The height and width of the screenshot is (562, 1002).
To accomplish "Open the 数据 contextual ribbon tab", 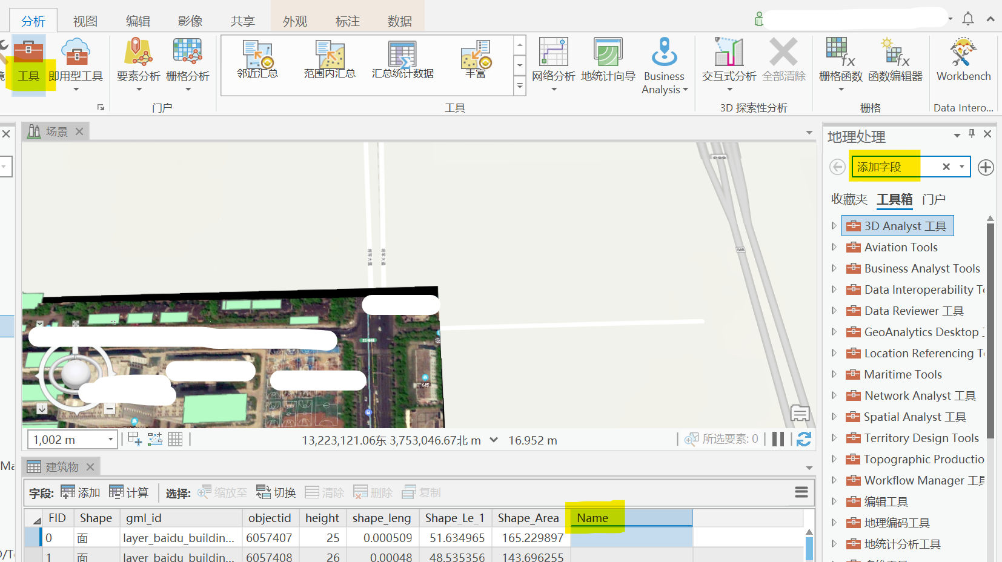I will 400,21.
